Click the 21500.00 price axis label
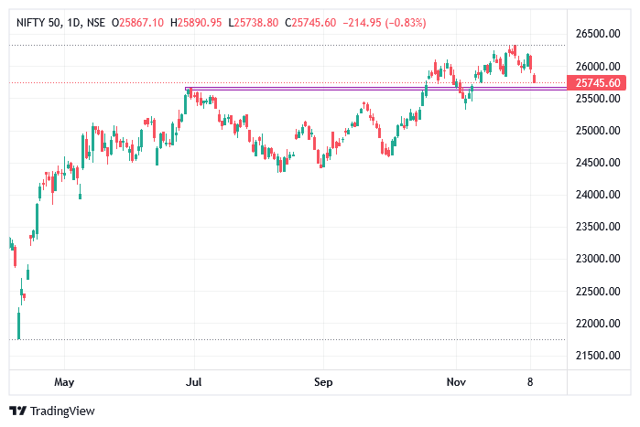This screenshot has width=640, height=427. tap(601, 355)
